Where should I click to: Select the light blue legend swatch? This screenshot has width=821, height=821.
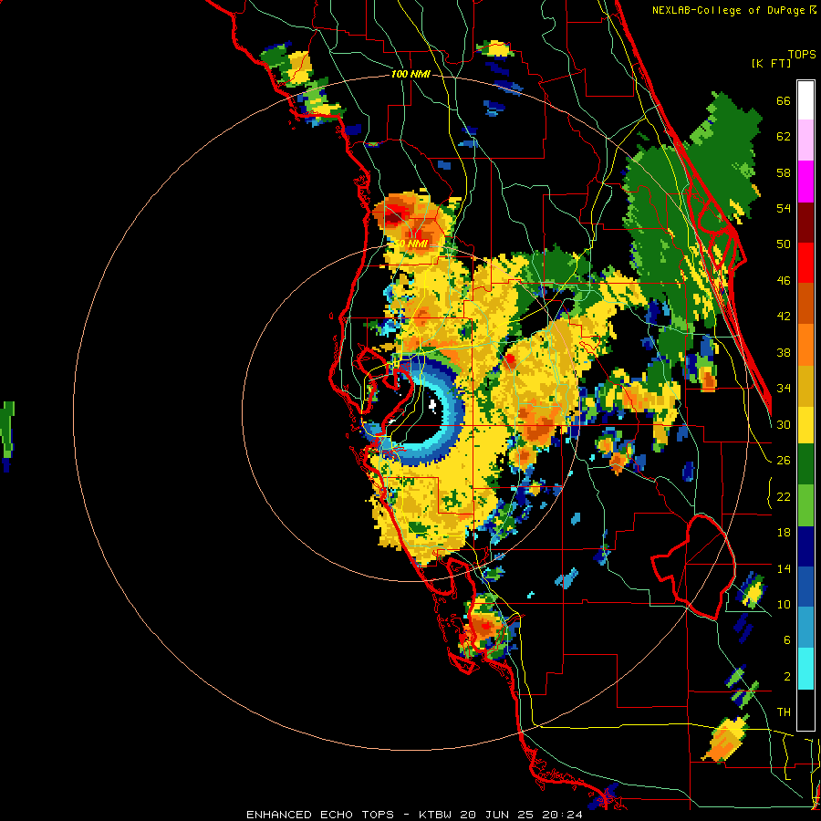point(805,628)
